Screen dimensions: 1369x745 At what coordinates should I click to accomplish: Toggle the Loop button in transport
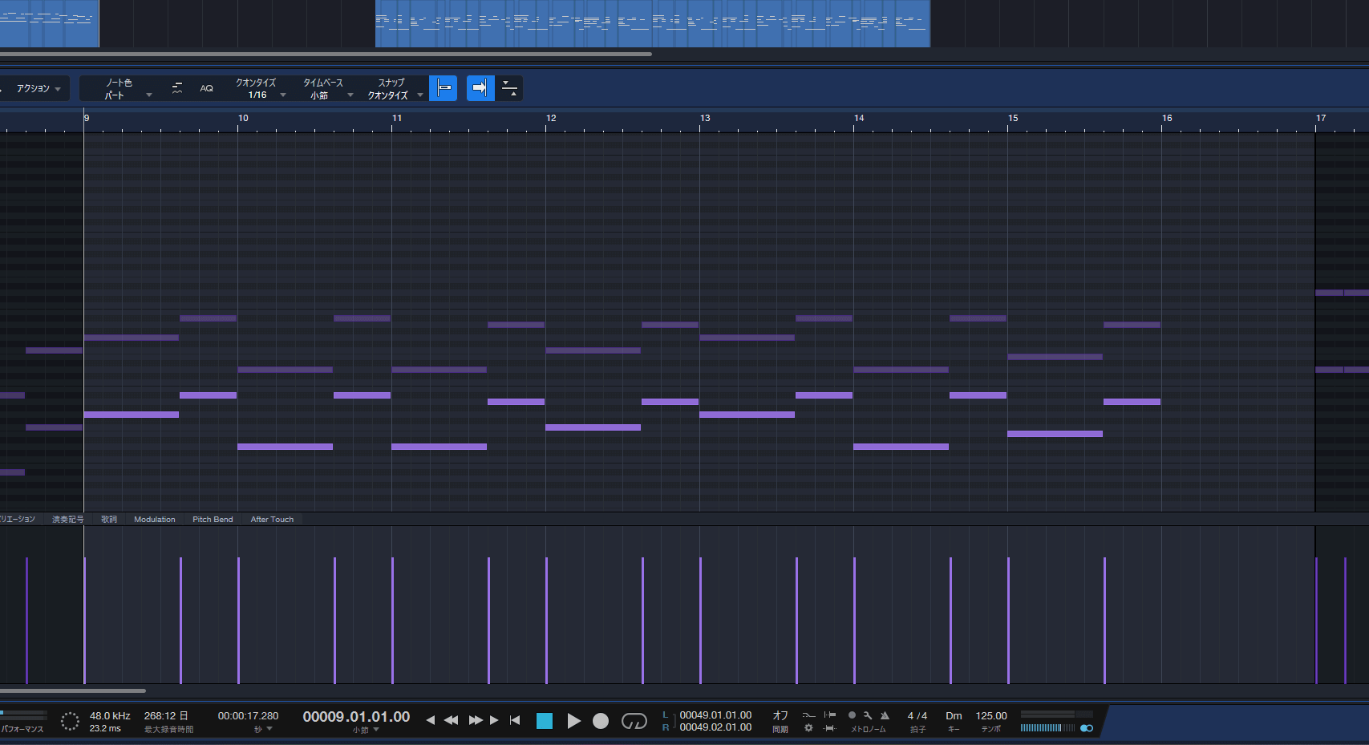point(634,721)
